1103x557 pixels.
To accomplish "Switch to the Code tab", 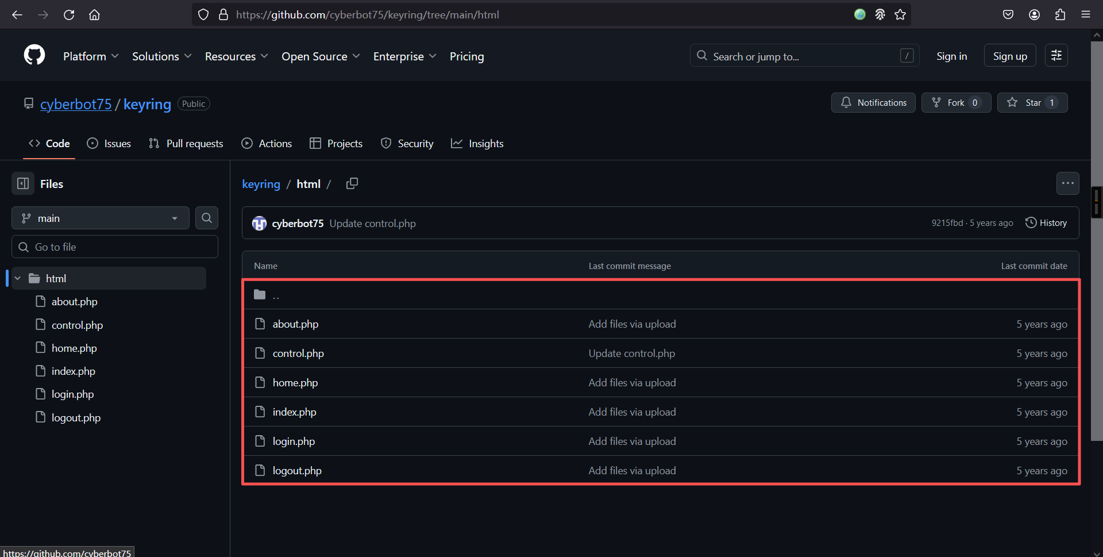I will (x=49, y=144).
